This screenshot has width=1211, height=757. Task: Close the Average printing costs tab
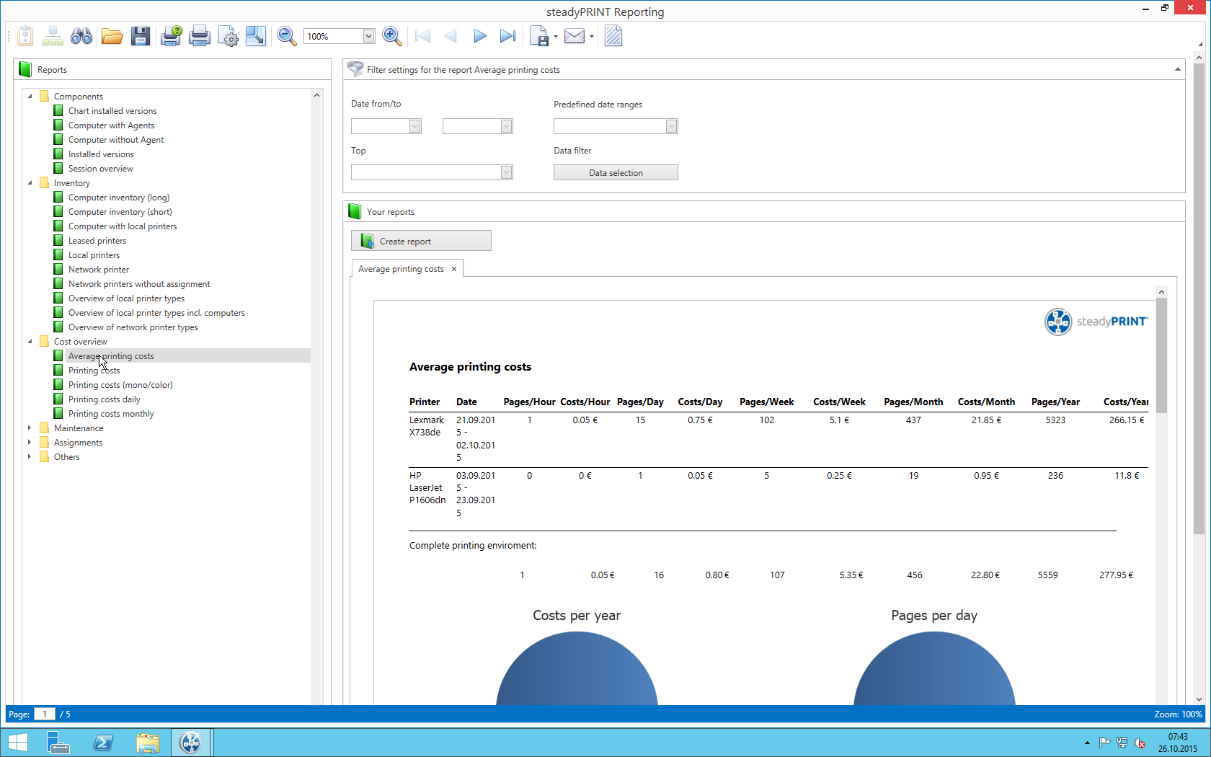click(x=454, y=269)
